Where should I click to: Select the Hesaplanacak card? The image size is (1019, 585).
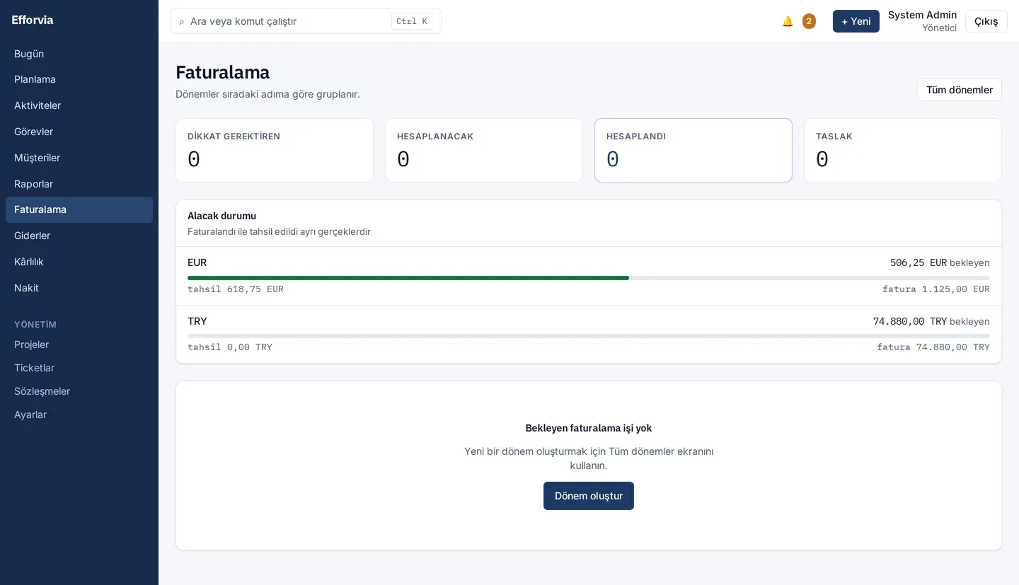[x=484, y=150]
